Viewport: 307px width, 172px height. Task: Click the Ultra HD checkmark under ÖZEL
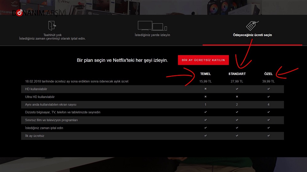[268, 97]
